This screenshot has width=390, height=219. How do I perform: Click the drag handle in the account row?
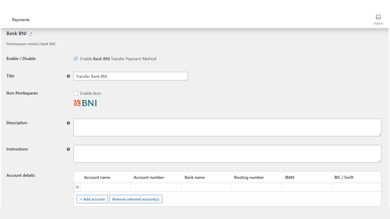click(77, 187)
